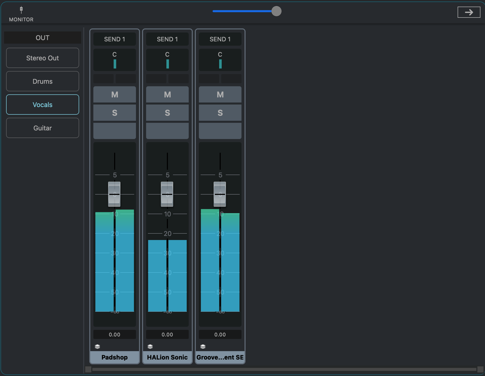
Task: Click the layers icon on HALion Sonic channel
Action: tap(150, 347)
